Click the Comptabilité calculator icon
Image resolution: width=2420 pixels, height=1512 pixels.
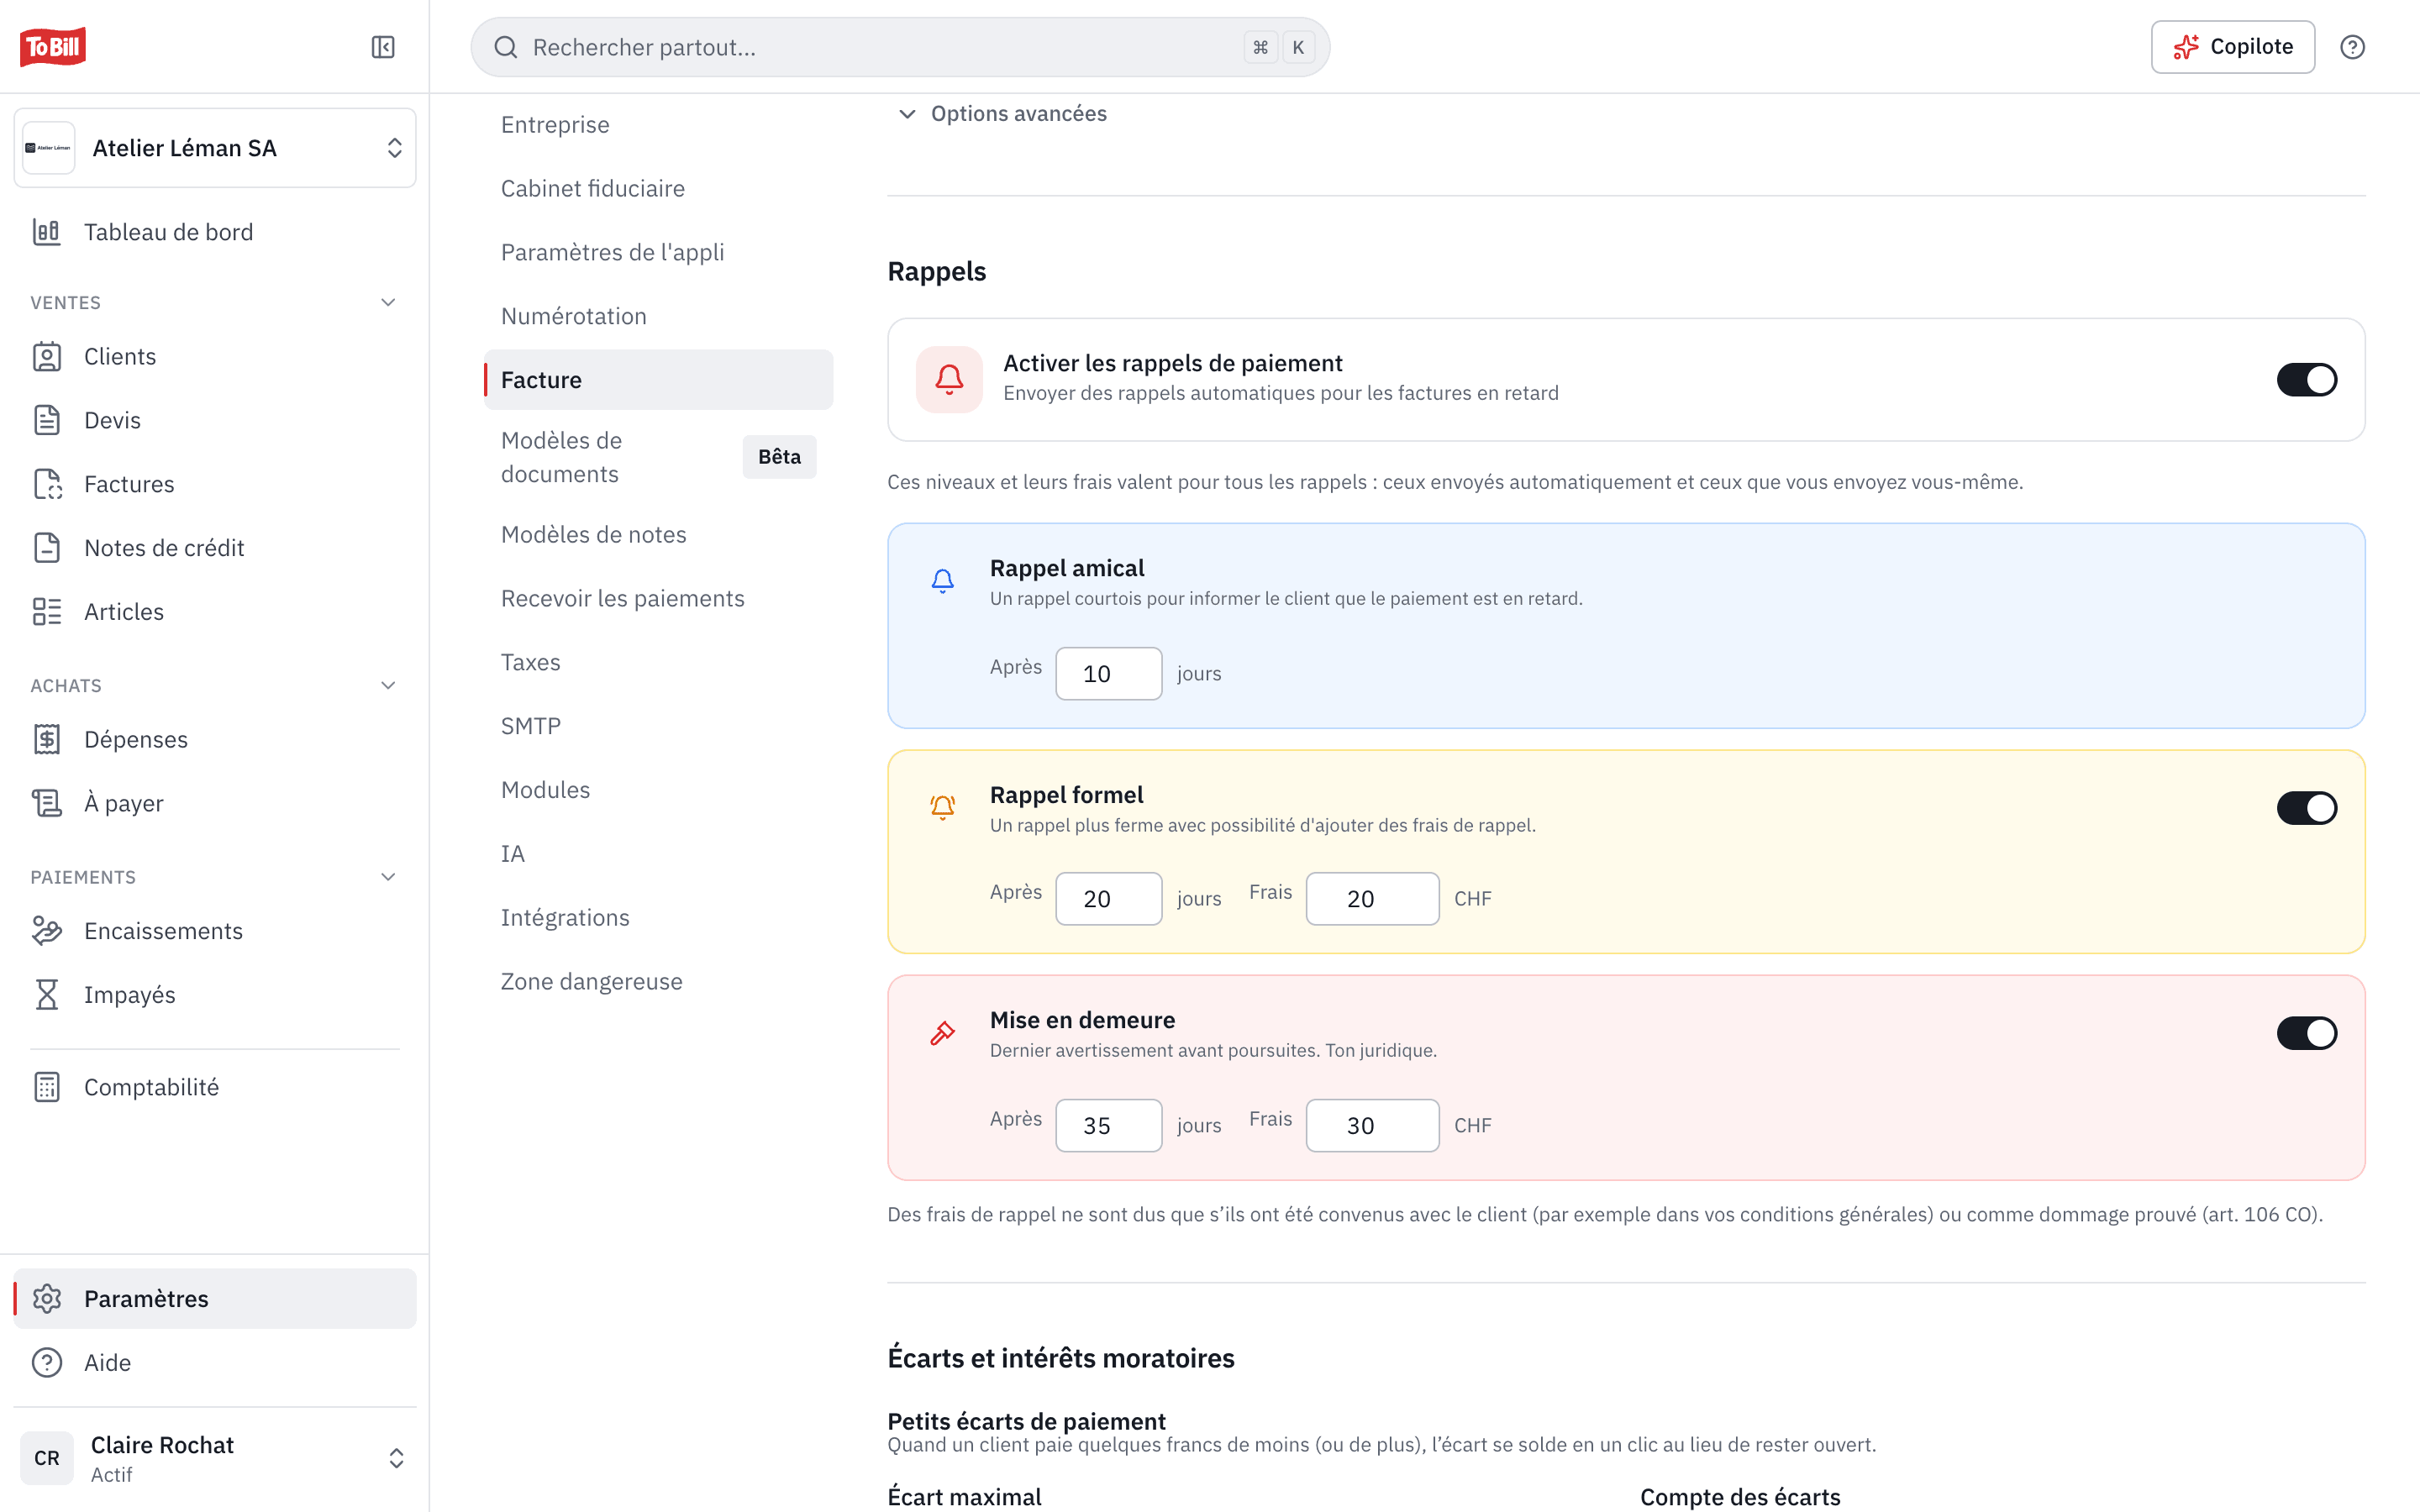click(x=47, y=1087)
